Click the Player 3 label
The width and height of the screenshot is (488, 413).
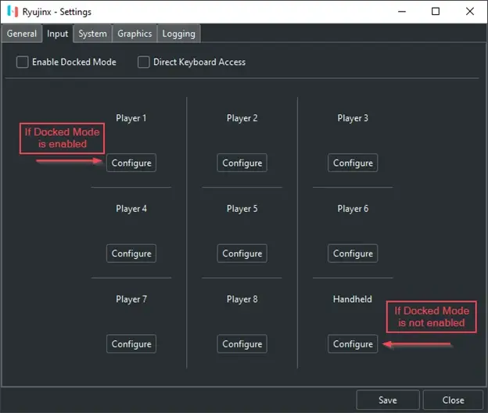point(353,118)
